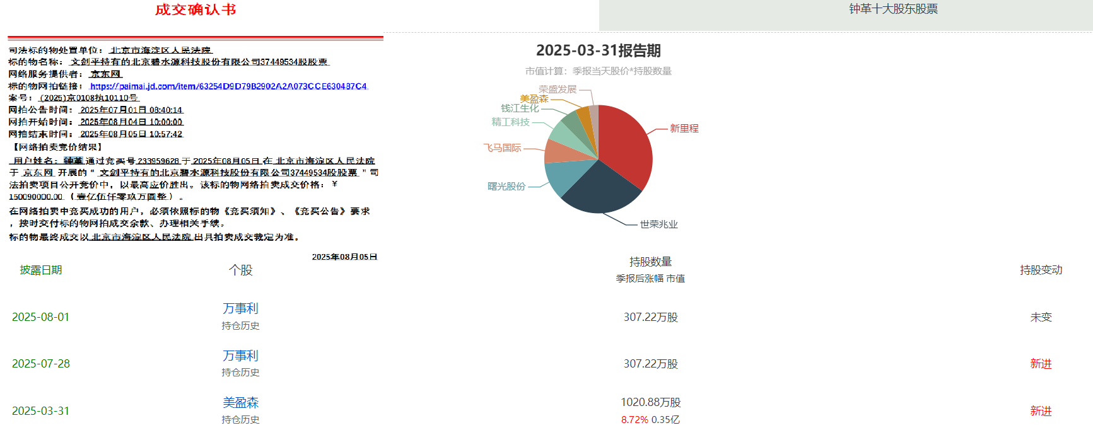View 持仓历史 for the 2025-08-01 row
The height and width of the screenshot is (435, 1093).
tap(240, 326)
